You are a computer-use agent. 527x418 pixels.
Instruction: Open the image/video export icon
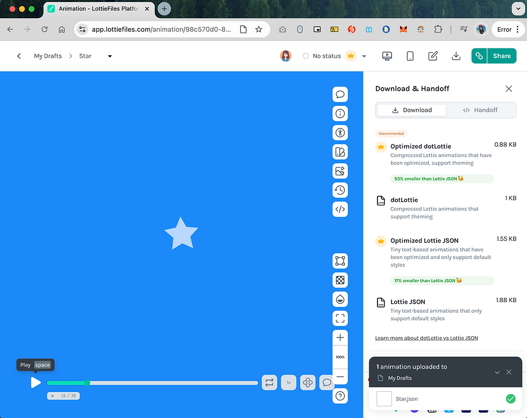click(340, 171)
